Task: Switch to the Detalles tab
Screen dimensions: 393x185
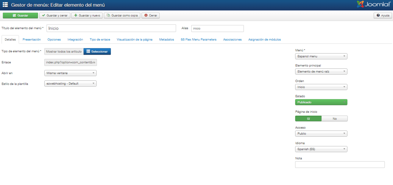Action: [10, 40]
